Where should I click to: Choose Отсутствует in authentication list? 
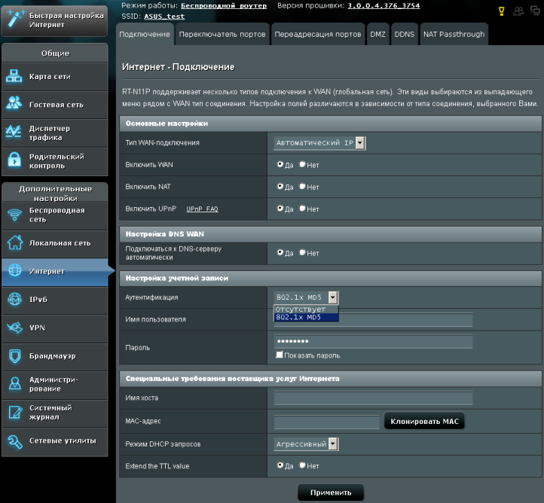click(306, 309)
